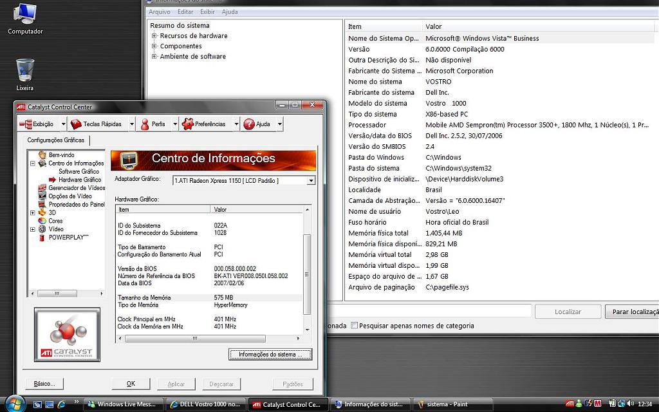Open the Perfis dropdown arrow
The image size is (659, 412).
(x=175, y=124)
